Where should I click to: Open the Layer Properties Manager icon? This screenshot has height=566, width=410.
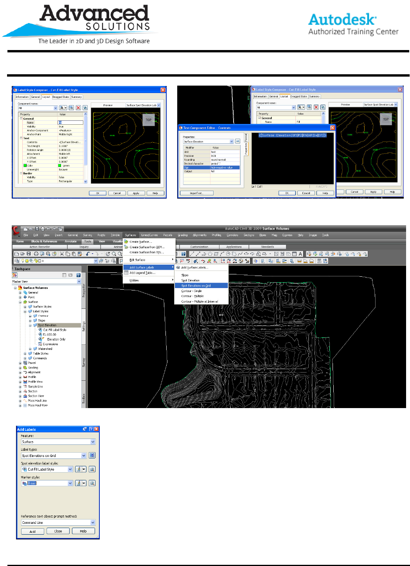point(16,261)
